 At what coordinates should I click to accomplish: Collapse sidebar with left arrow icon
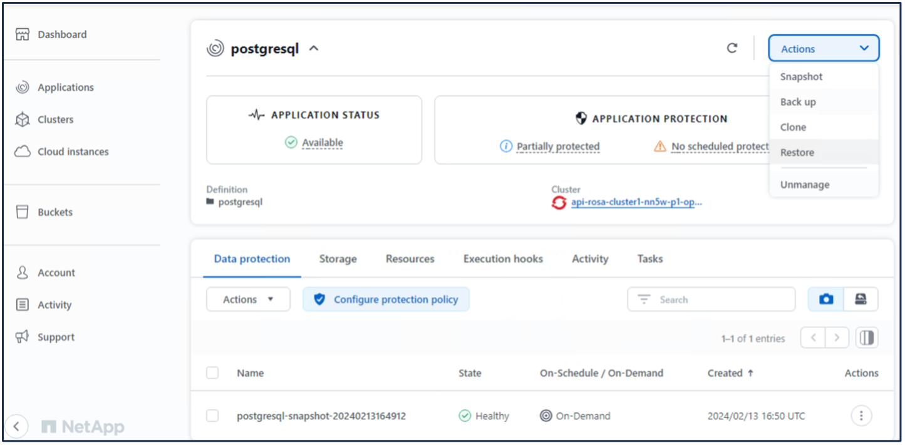[x=17, y=427]
